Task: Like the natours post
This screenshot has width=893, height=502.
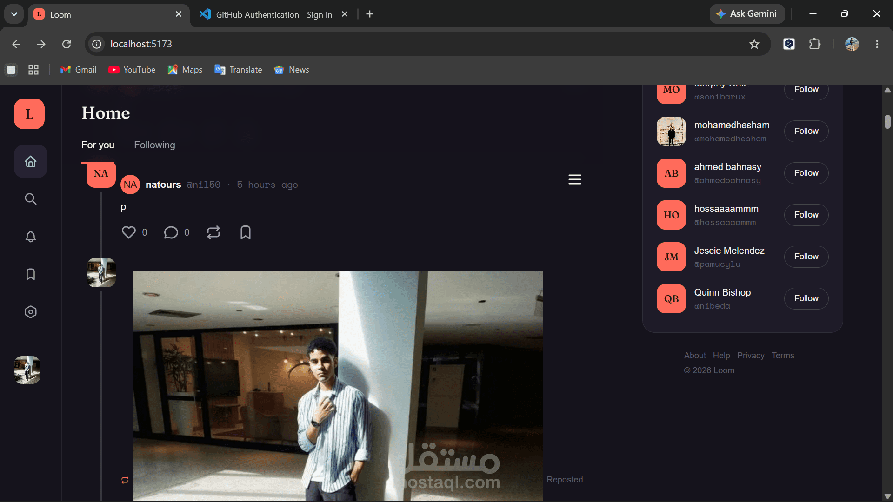Action: click(129, 232)
